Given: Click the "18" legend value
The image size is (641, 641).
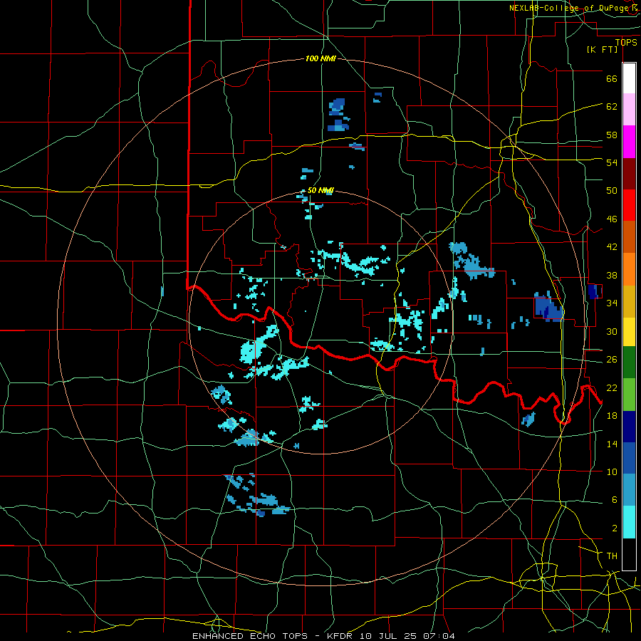Looking at the screenshot, I should 612,415.
